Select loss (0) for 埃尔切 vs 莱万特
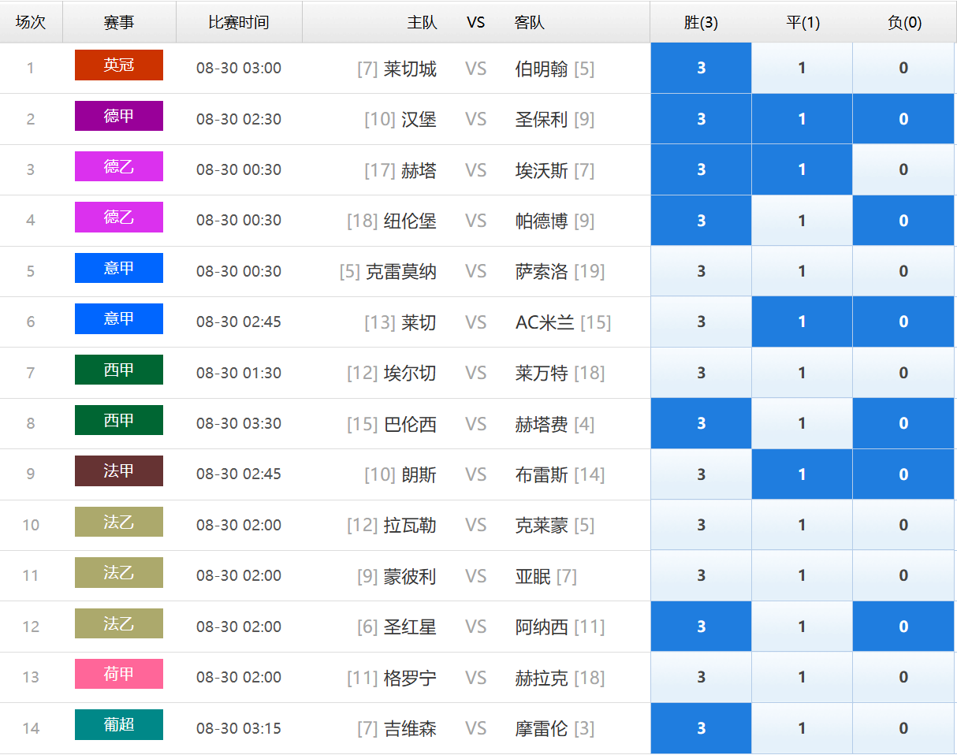Screen dimensions: 957x755 coord(903,373)
